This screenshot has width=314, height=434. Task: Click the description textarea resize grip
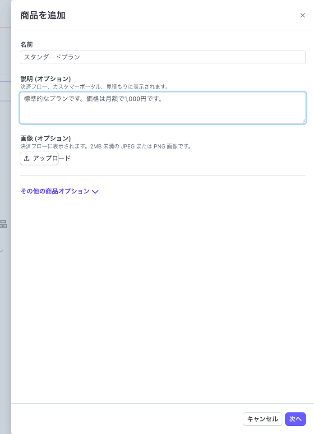click(x=303, y=120)
